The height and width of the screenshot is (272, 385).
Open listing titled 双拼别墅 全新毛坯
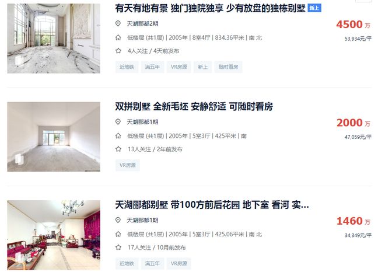coord(194,107)
